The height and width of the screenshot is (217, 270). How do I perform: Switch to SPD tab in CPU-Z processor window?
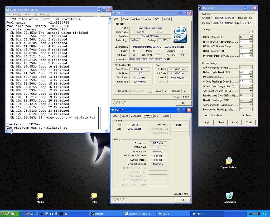pyautogui.click(x=157, y=19)
